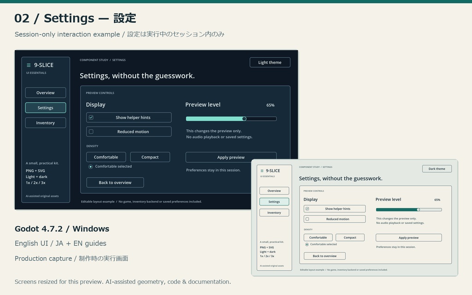Click the 'Godot 4.7.2 / Windows' heading
The height and width of the screenshot is (295, 472).
click(62, 229)
